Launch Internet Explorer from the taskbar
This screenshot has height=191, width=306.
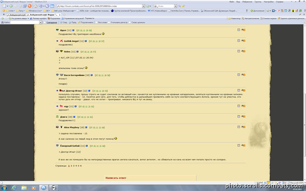pos(14,188)
